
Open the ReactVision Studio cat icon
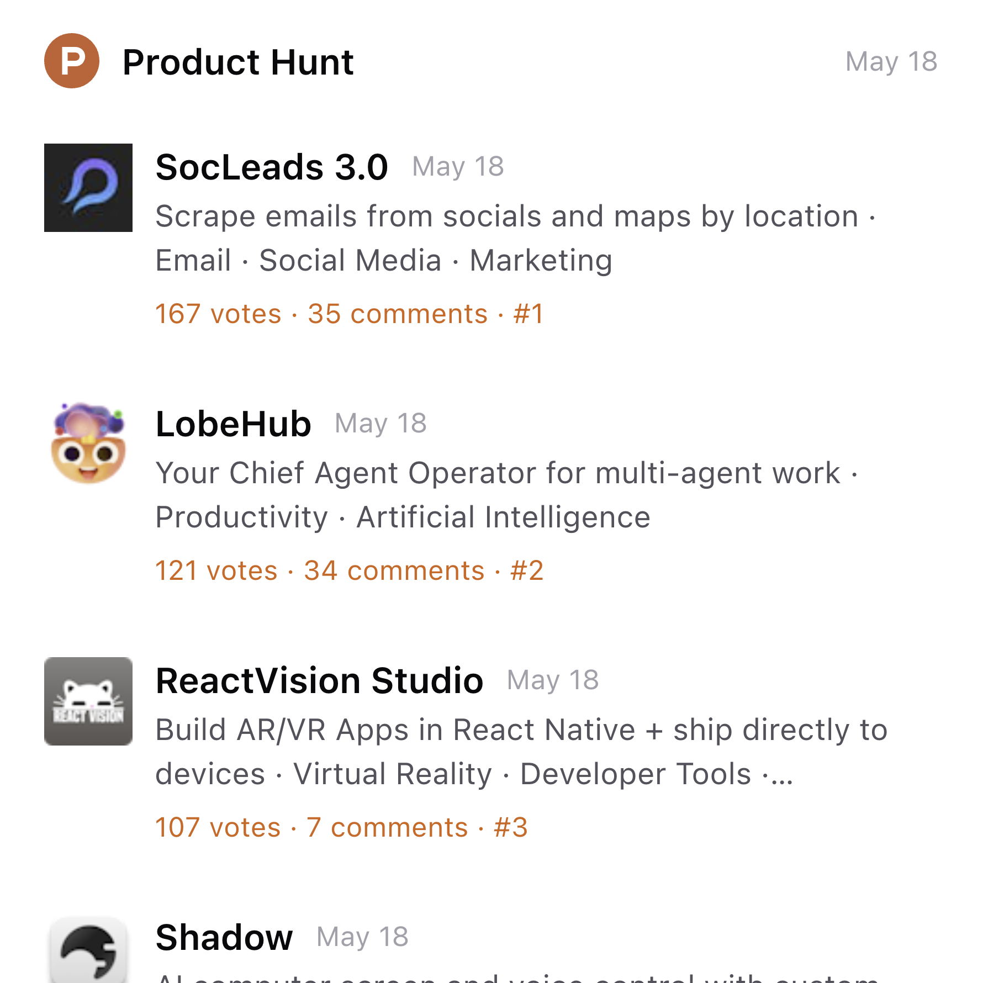88,701
